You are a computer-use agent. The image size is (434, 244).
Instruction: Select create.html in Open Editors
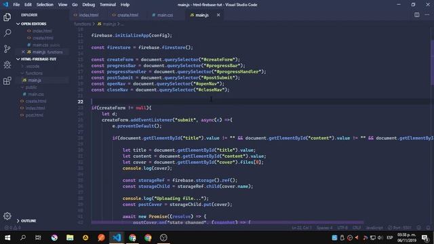click(43, 38)
